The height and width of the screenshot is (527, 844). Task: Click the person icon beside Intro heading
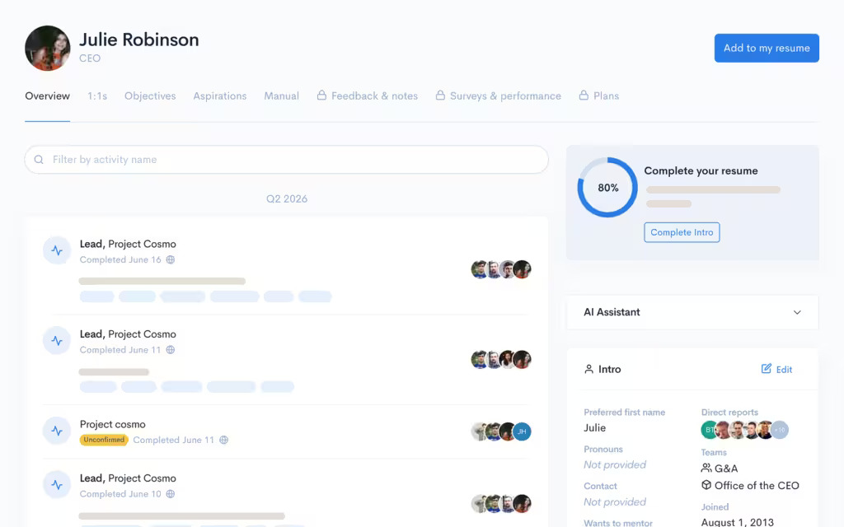(x=588, y=370)
